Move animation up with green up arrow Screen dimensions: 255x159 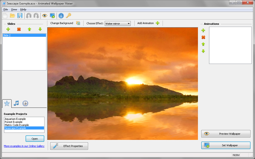tap(203, 44)
